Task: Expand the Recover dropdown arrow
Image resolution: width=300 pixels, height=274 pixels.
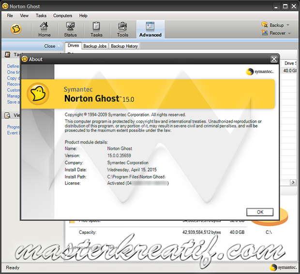Action: point(289,33)
